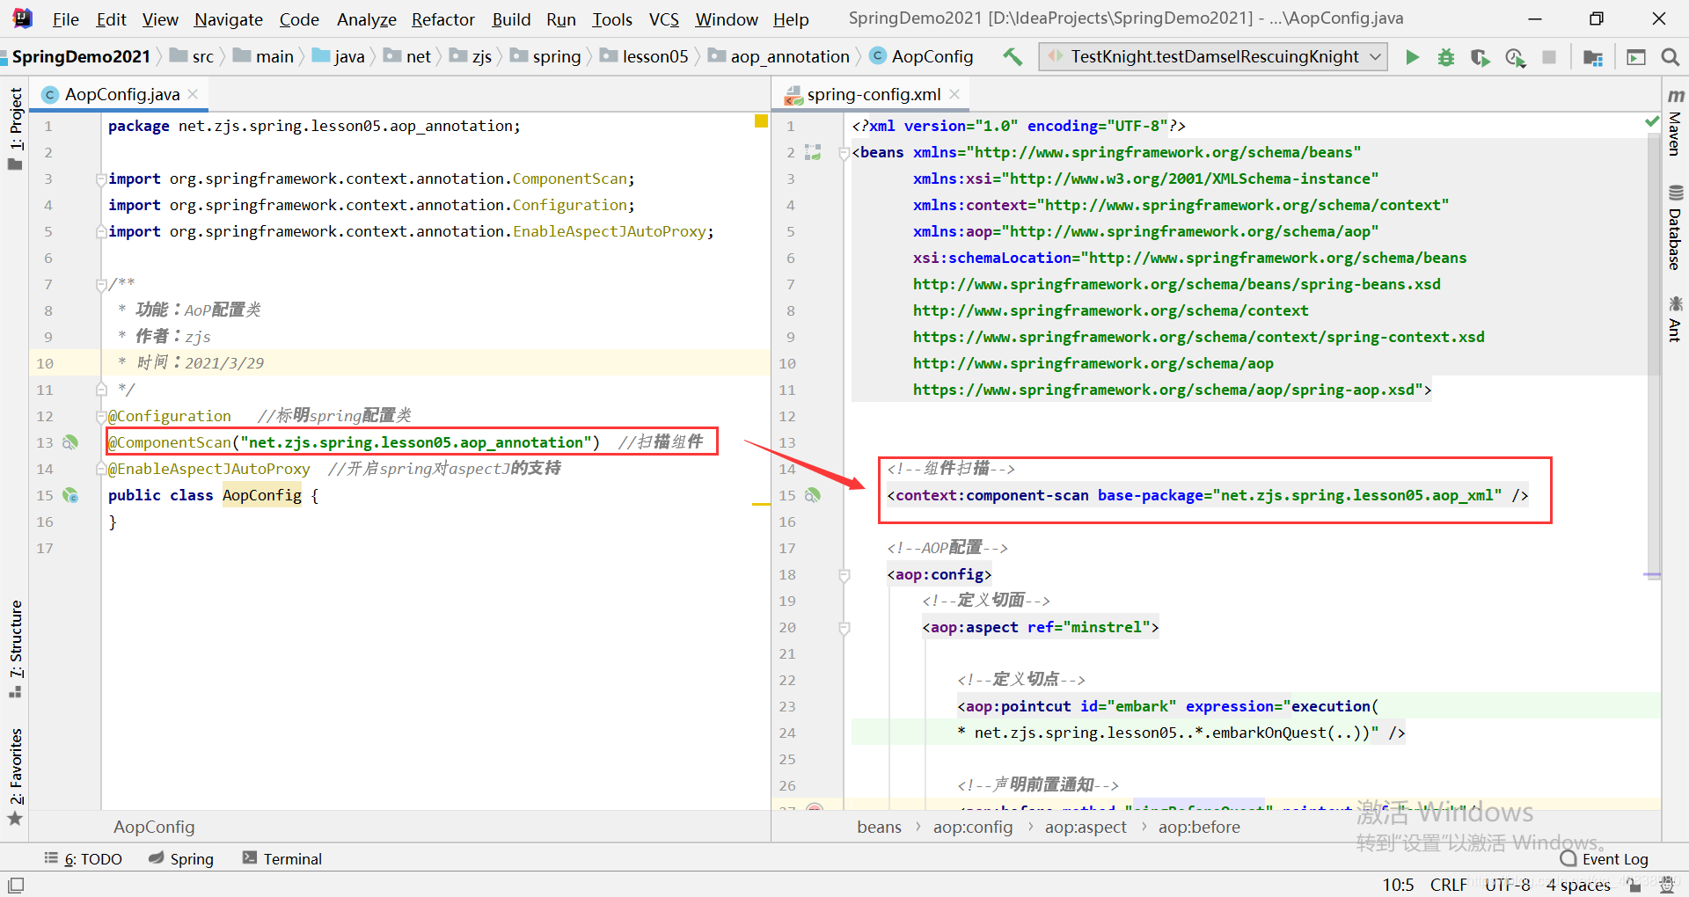Collapse the aop:config fold at line 18
The image size is (1689, 897).
click(844, 575)
